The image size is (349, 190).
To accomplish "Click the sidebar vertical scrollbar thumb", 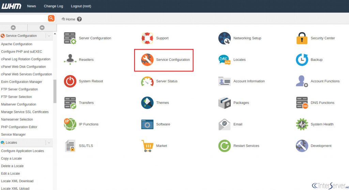I will (55, 91).
